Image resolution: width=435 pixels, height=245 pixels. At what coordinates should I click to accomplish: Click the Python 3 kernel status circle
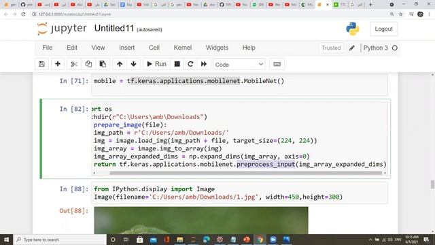(394, 48)
